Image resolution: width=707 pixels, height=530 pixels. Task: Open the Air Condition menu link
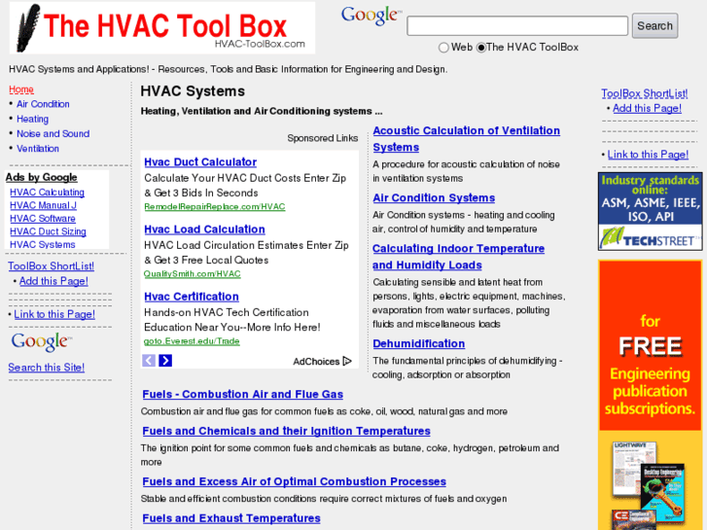pyautogui.click(x=43, y=104)
